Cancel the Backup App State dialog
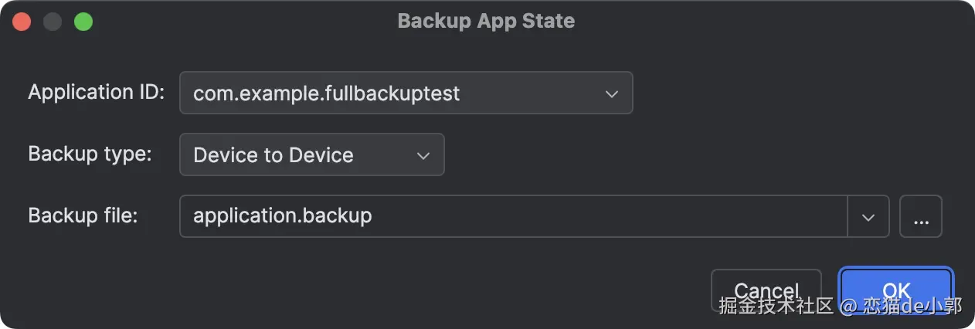The image size is (975, 329). (766, 290)
